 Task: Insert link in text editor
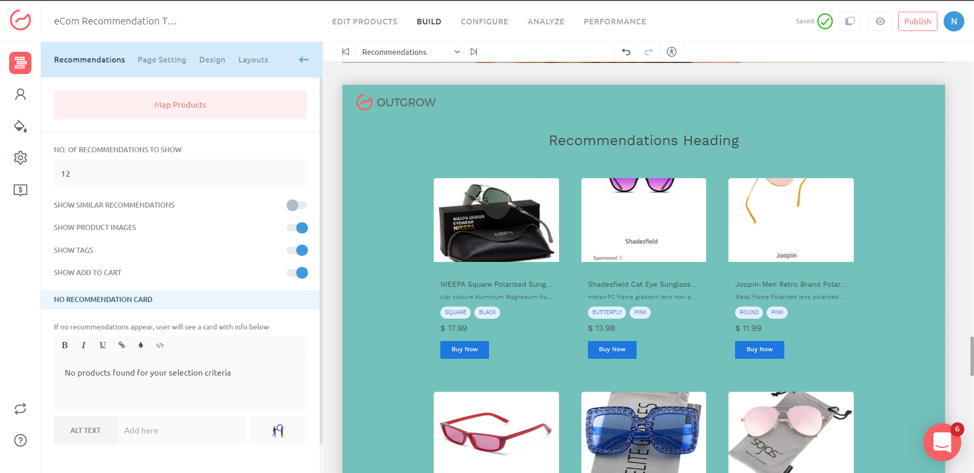click(122, 345)
